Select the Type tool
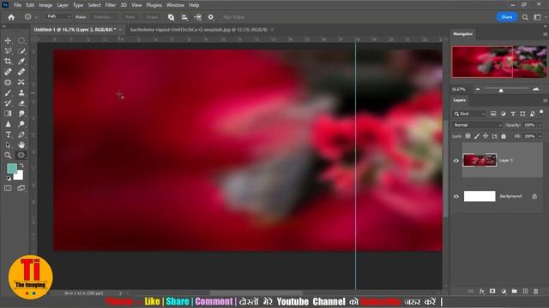Viewport: 549px width, 308px height. coord(8,134)
